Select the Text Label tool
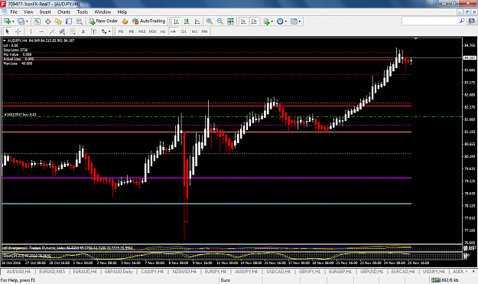Screen dimensions: 478x284 93,31
